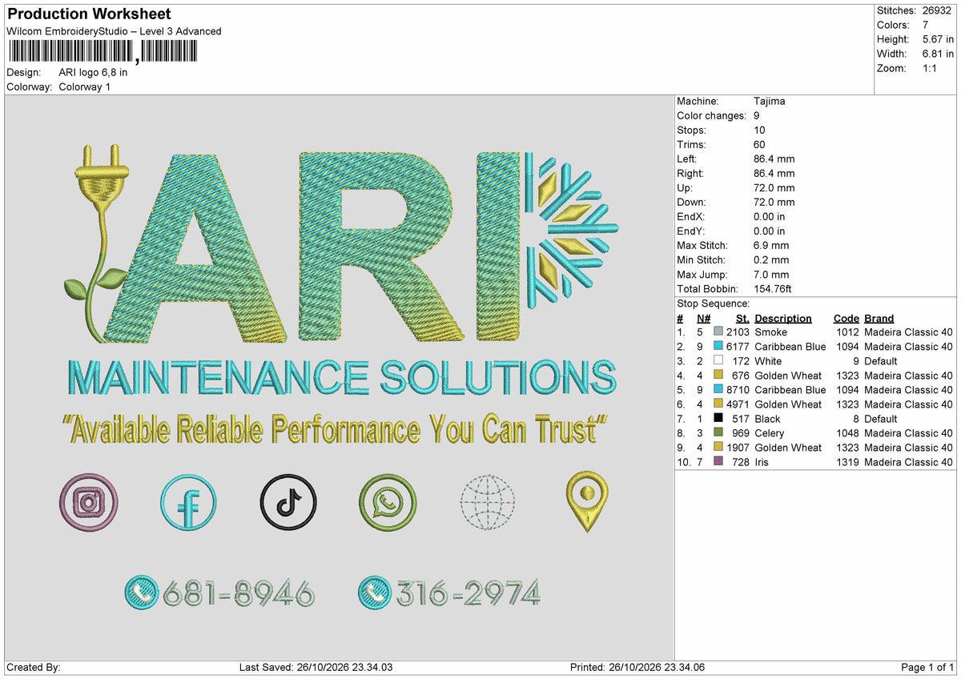
Task: Click the Colors count value 7
Action: [926, 25]
